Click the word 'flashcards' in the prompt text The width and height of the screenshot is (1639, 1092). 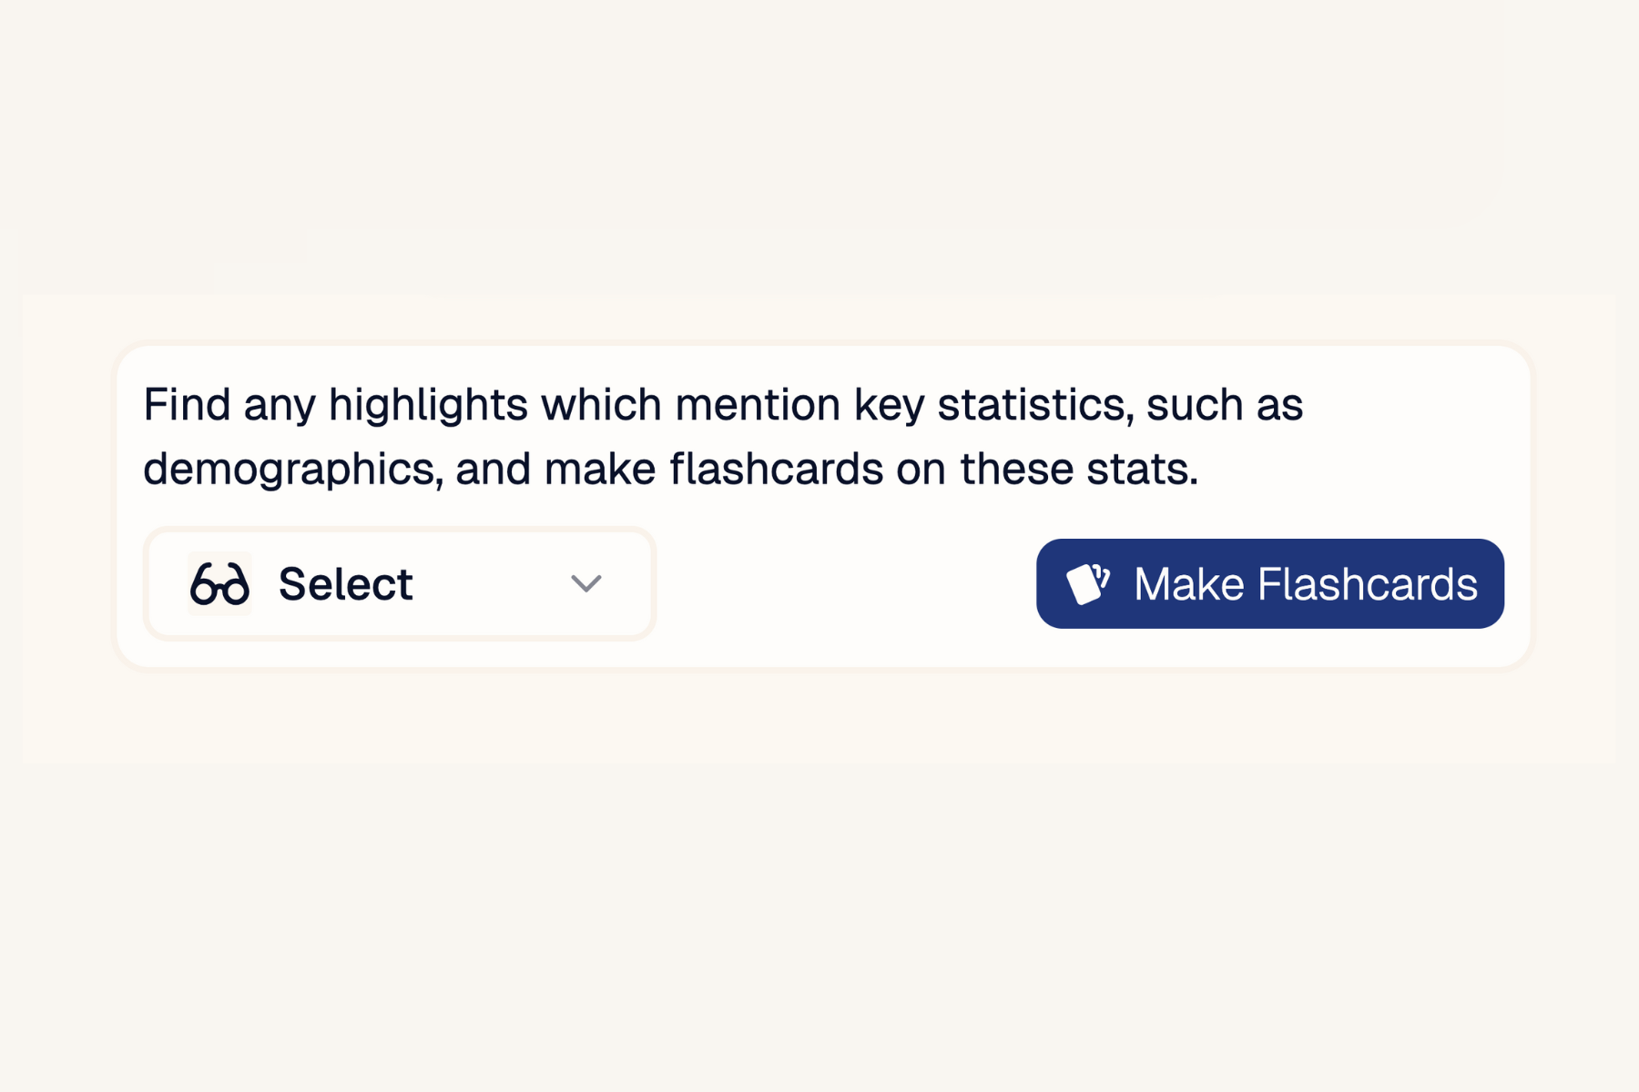pyautogui.click(x=777, y=470)
